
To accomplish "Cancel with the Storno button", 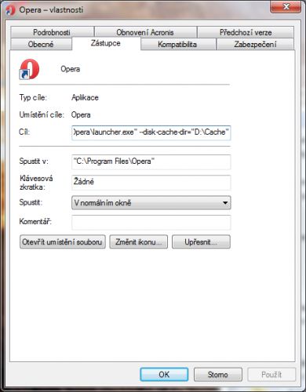I will click(218, 375).
